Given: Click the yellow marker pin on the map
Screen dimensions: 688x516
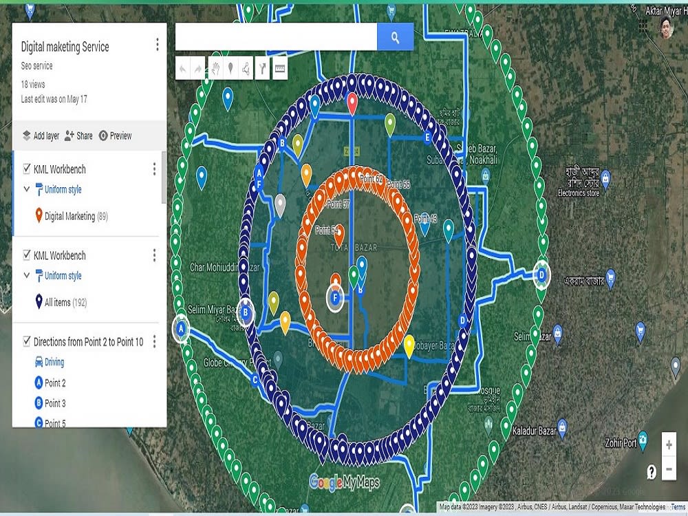Looking at the screenshot, I should [x=409, y=346].
